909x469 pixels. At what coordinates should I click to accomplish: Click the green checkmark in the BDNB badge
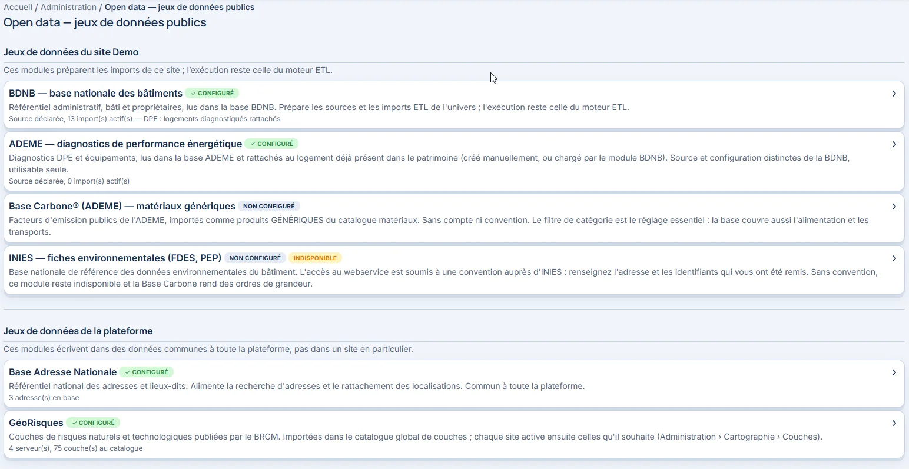click(193, 93)
